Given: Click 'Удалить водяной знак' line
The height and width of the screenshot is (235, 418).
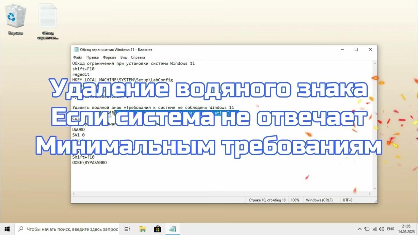Looking at the screenshot, I should click(x=153, y=107).
